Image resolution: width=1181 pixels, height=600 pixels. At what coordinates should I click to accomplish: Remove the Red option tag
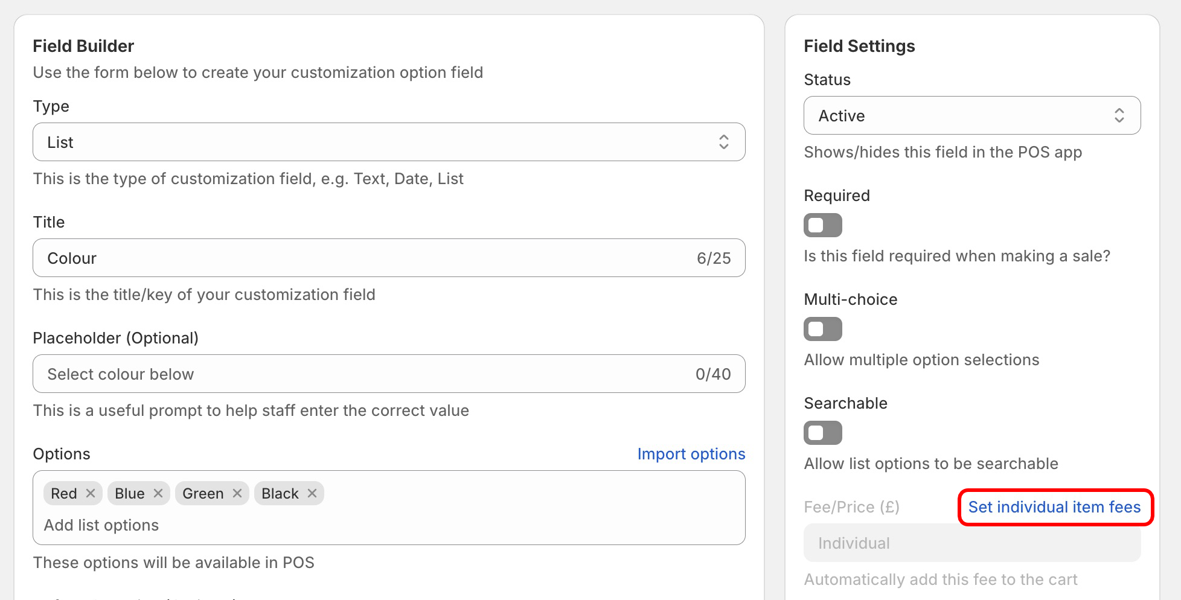click(91, 493)
